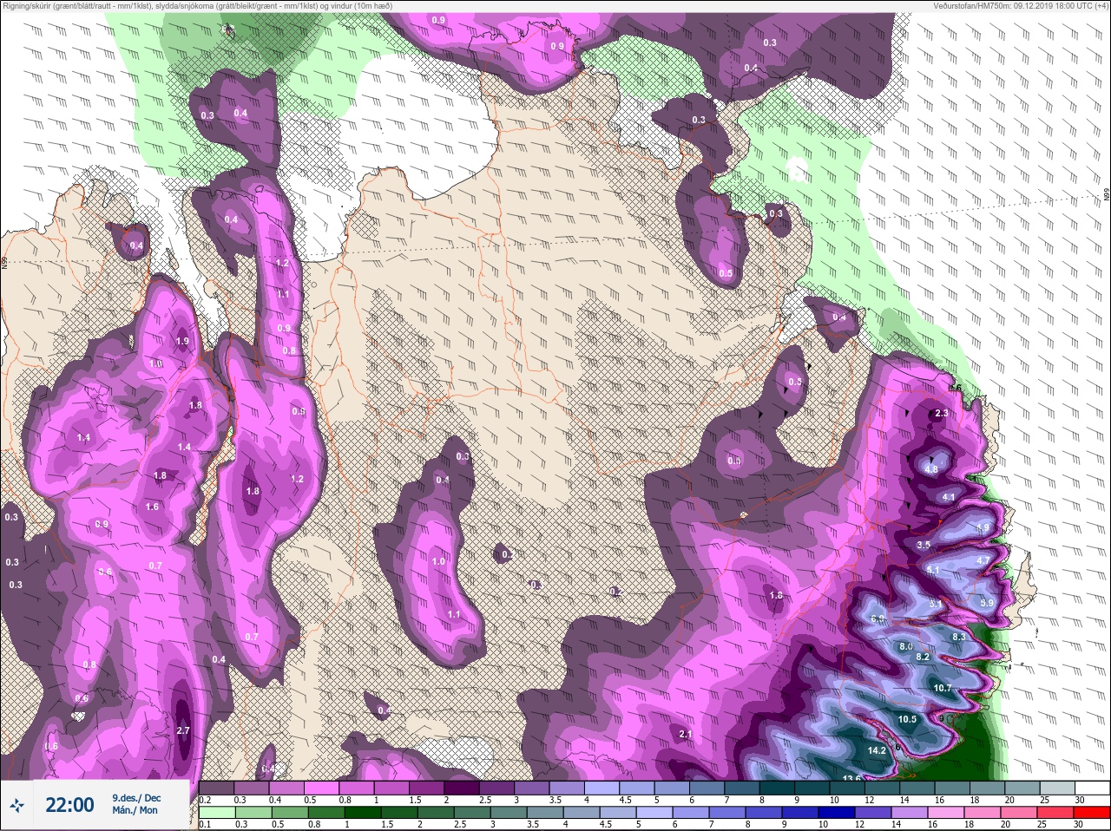This screenshot has width=1111, height=831.
Task: Click the 8.2 precipitation value on the map
Action: click(x=923, y=657)
